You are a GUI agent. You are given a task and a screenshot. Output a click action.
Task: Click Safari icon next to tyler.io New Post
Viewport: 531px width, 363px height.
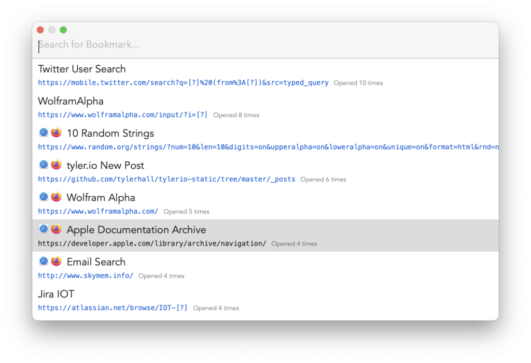[44, 165]
